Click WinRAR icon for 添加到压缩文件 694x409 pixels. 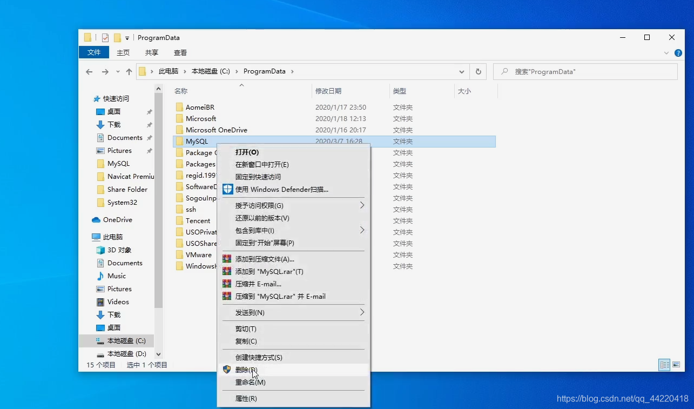227,259
